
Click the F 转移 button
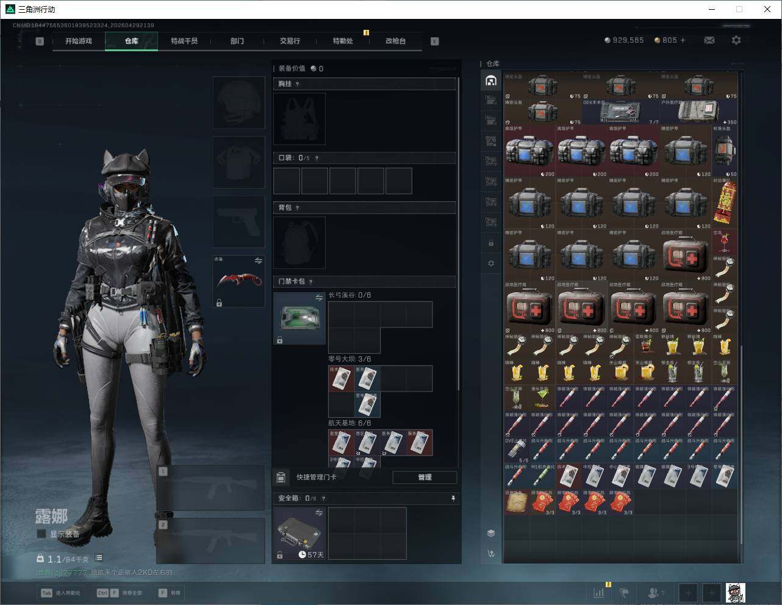pyautogui.click(x=170, y=593)
